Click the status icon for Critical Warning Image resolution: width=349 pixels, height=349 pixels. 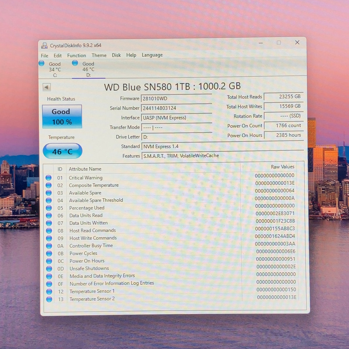coord(49,178)
